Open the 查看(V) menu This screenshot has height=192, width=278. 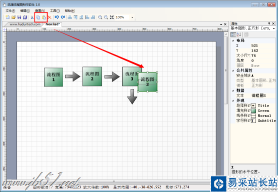[40, 11]
